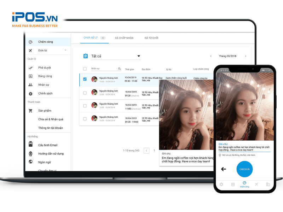
Task: Click the phone's back arrow icon
Action: pos(224,169)
